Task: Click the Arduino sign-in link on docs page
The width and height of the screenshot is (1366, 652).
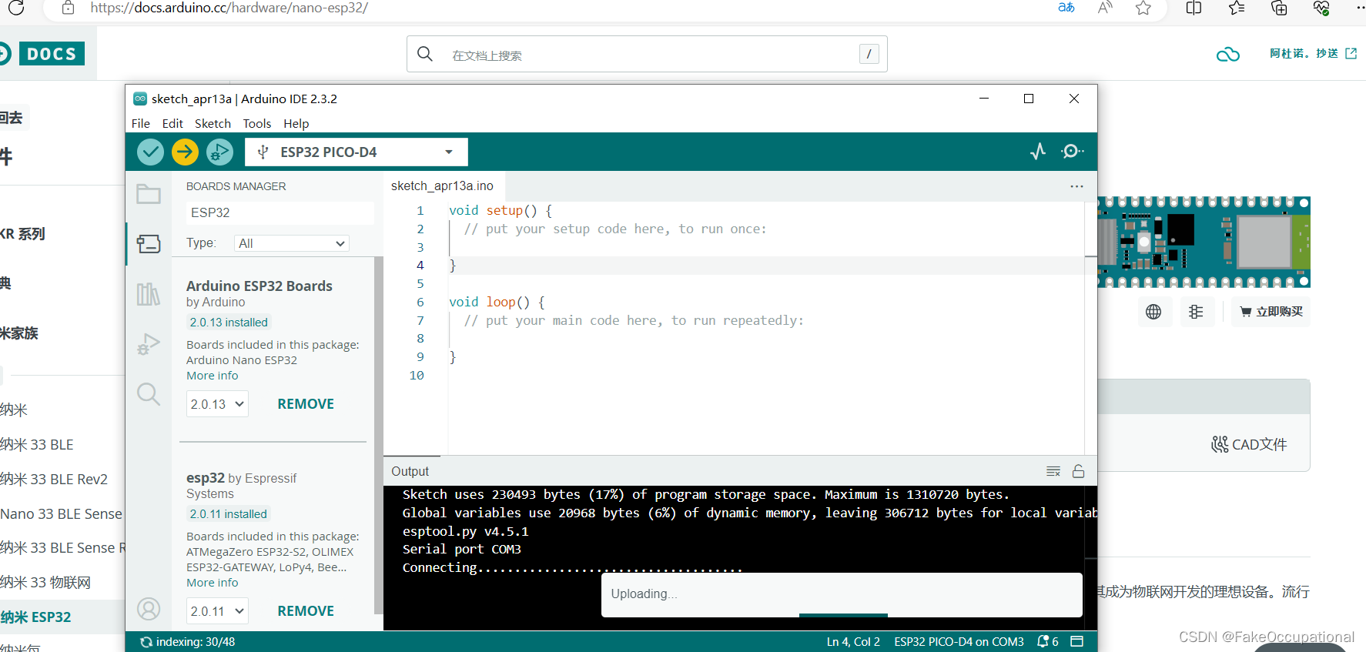Action: pyautogui.click(x=1313, y=53)
